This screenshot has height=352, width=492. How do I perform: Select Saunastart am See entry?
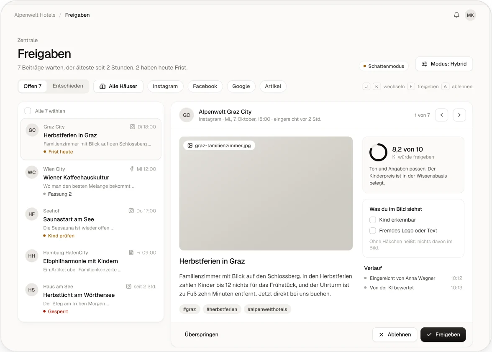pos(91,223)
